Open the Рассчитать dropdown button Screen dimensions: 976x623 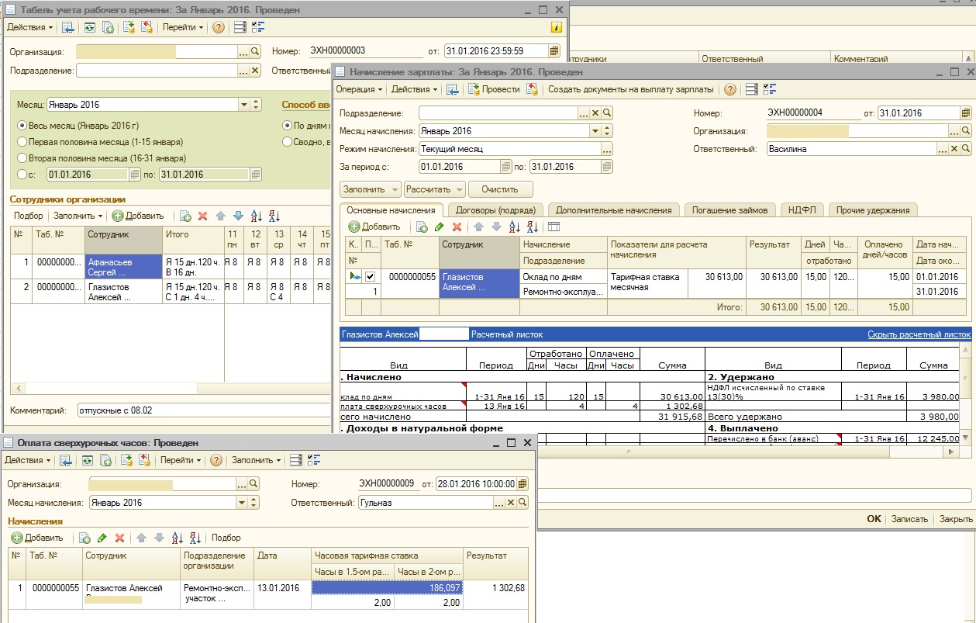tap(434, 189)
